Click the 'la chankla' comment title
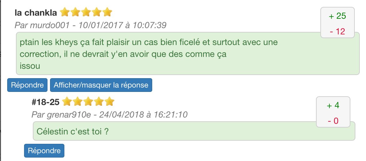 [x=36, y=13]
